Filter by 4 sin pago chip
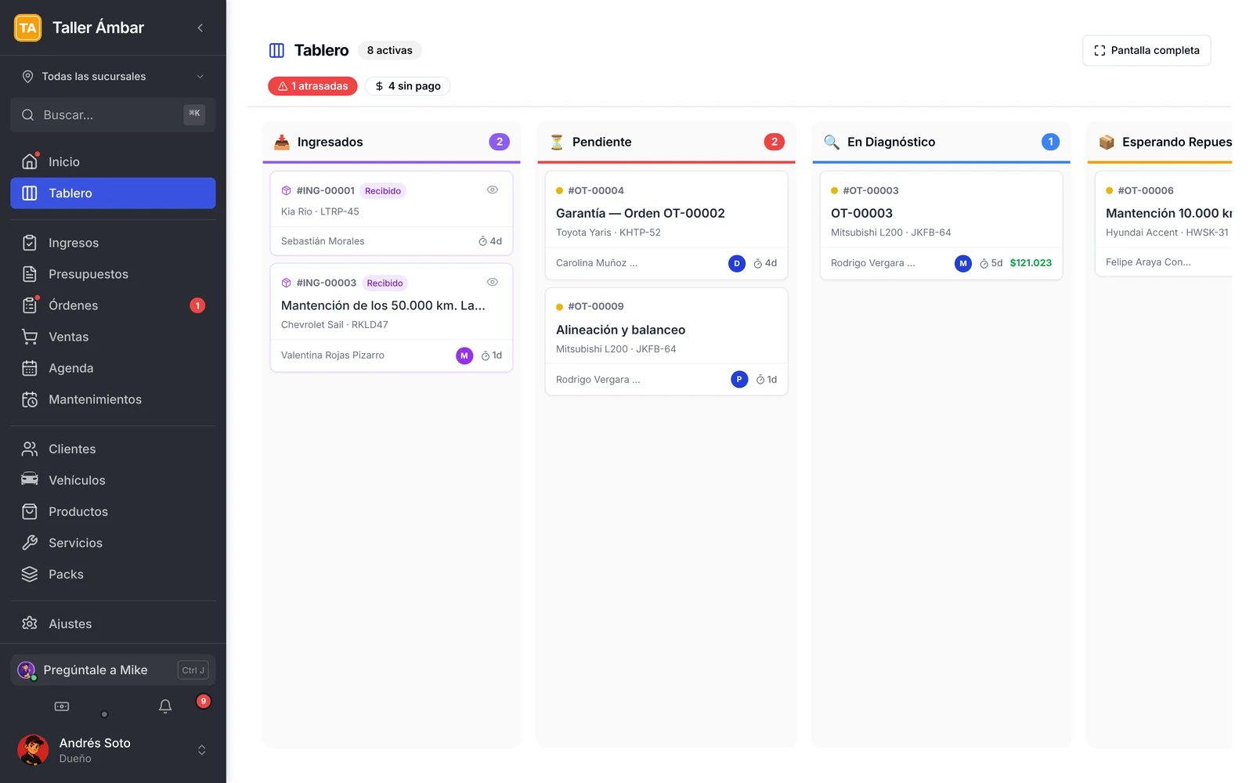 click(x=407, y=86)
